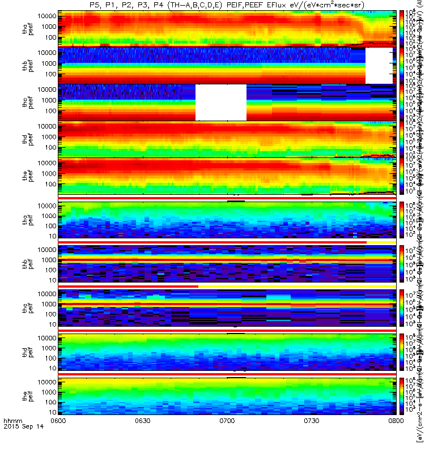Click the color bar beside thc peif panel
The image size is (425, 453).
click(x=402, y=308)
